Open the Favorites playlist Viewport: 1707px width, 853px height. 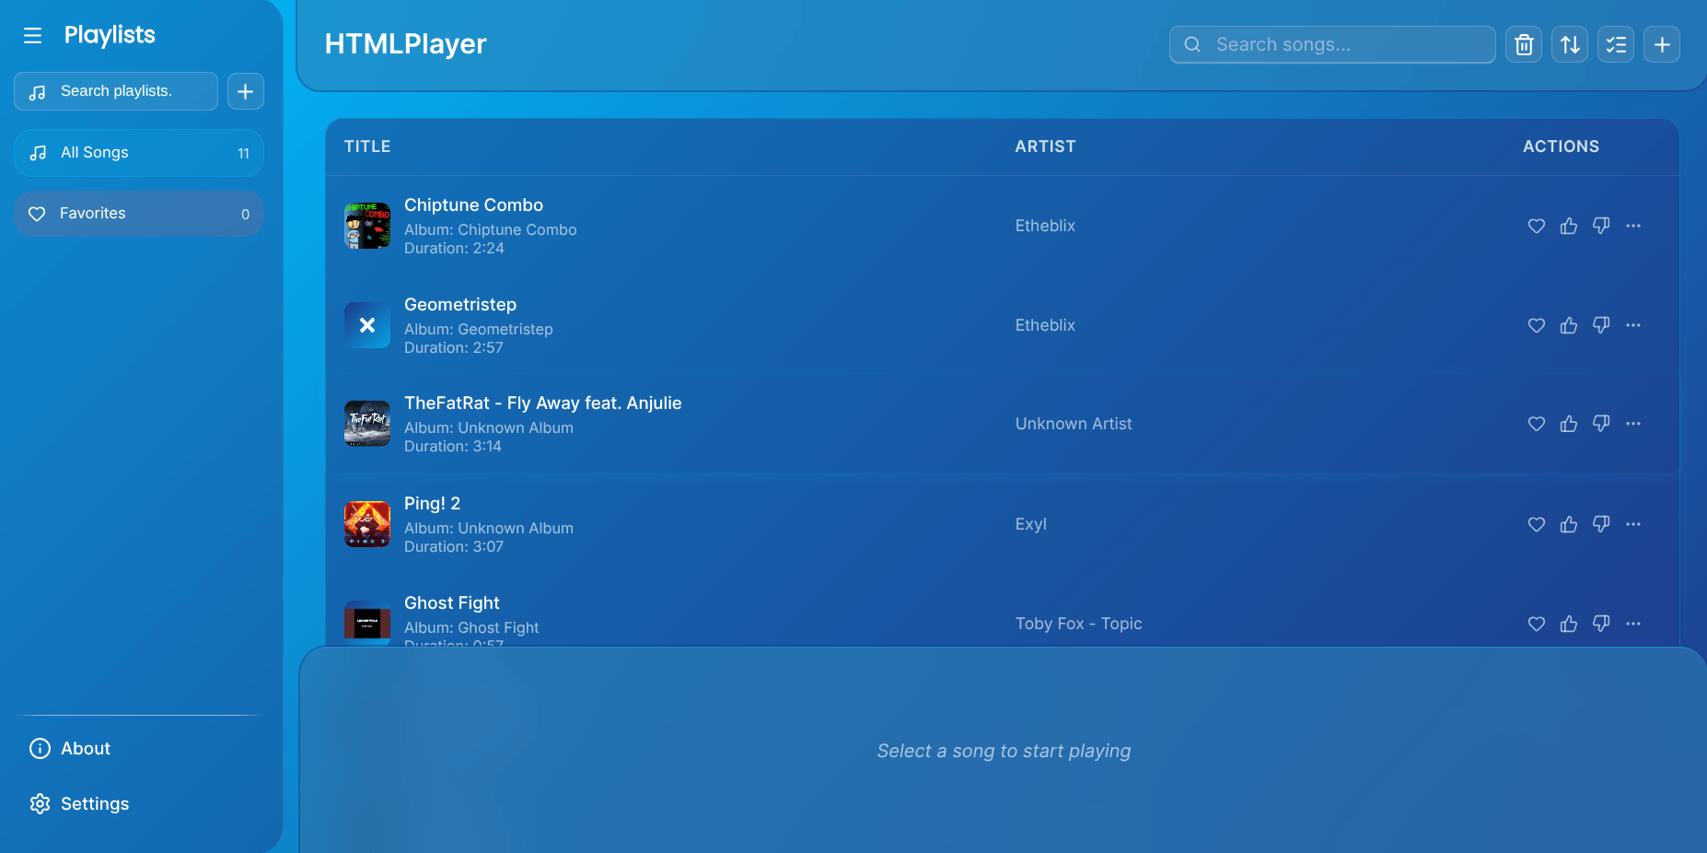(x=139, y=214)
